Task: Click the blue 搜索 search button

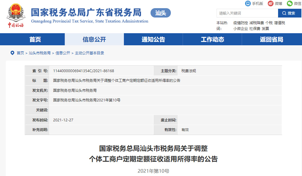Action: (288, 13)
